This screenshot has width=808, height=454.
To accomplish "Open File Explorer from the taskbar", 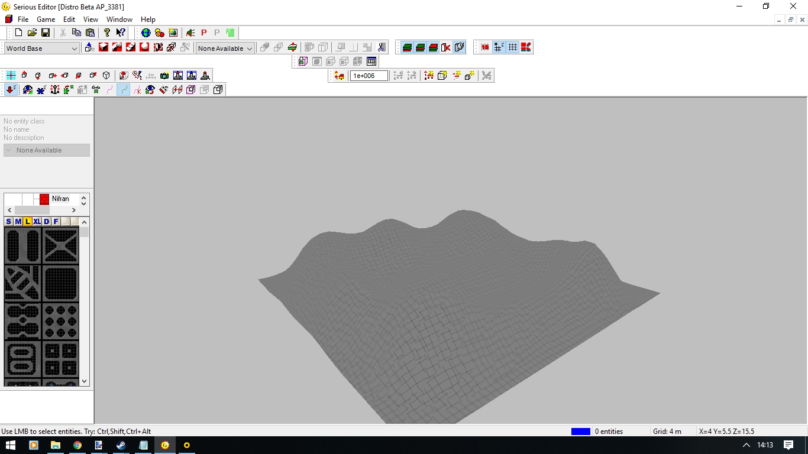I will point(55,445).
